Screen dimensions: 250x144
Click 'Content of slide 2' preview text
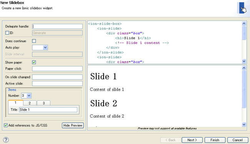click(x=107, y=116)
